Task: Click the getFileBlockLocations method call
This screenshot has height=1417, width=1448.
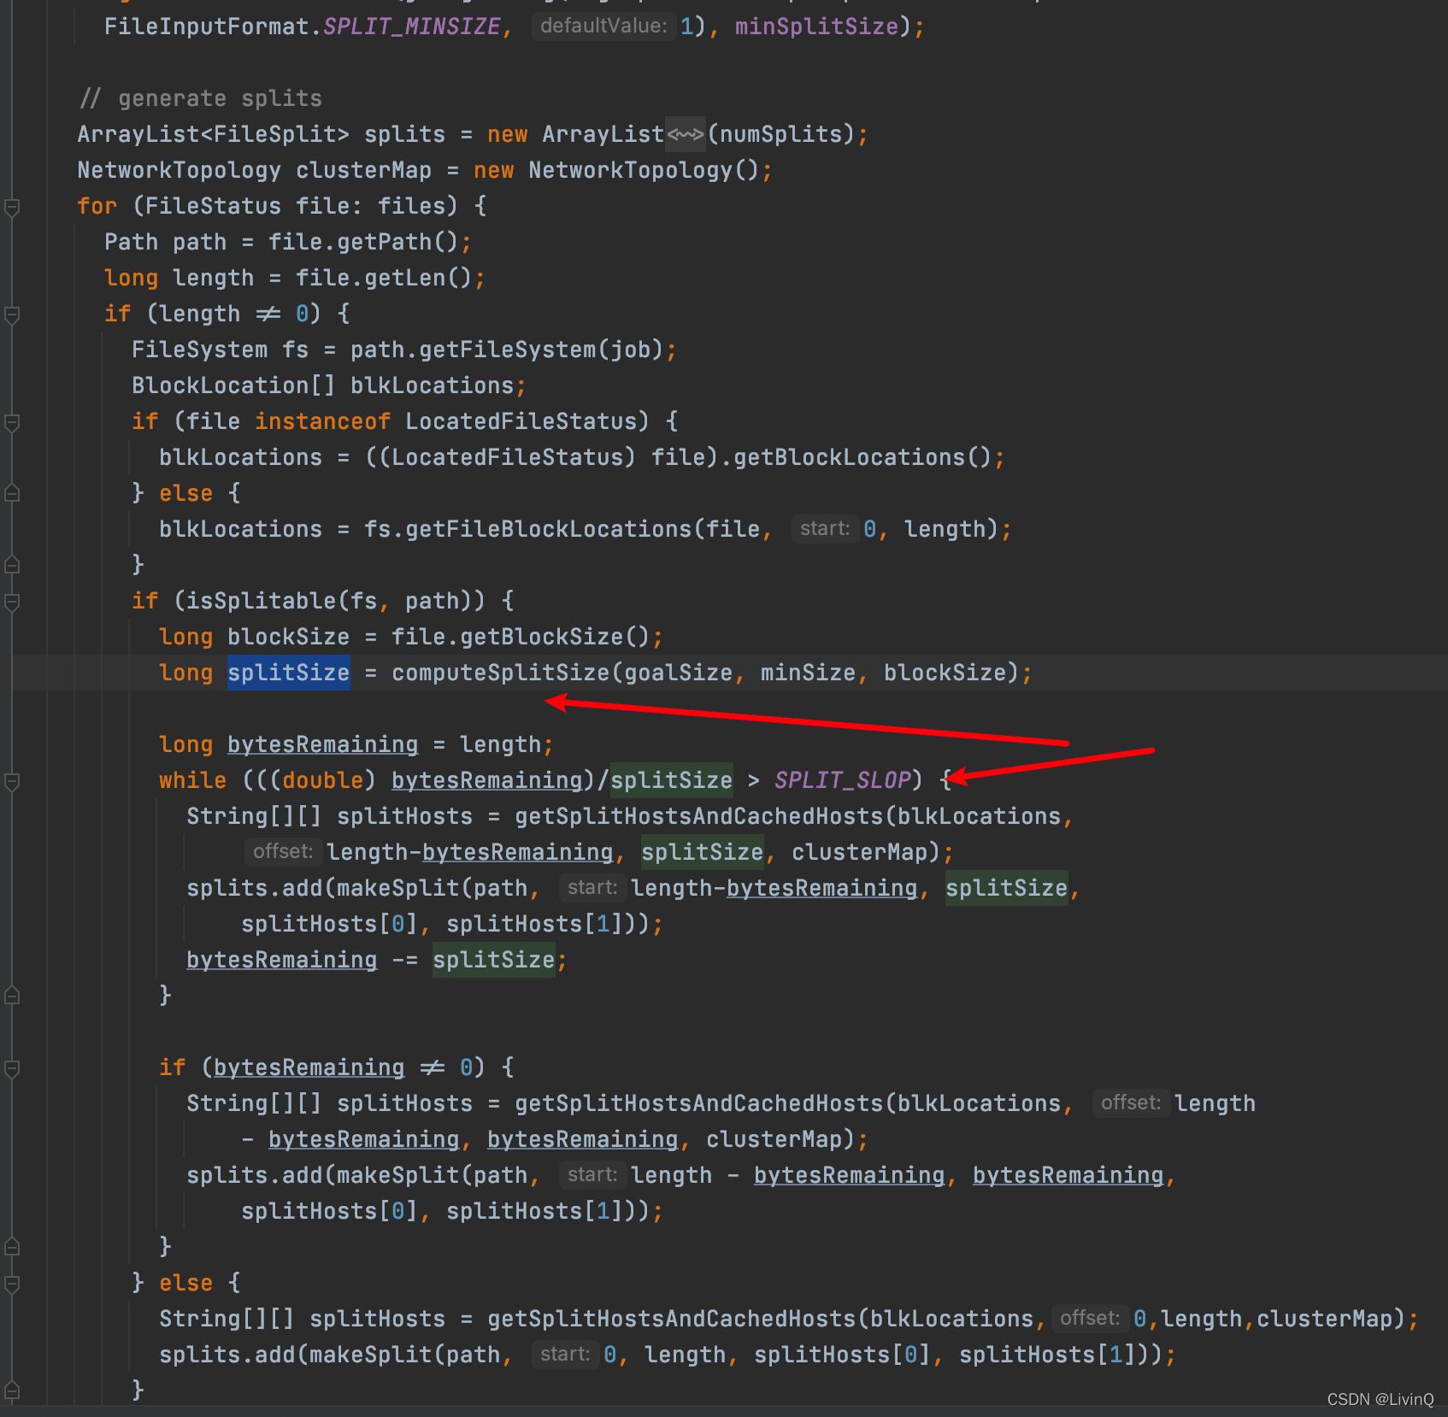Action: click(x=548, y=529)
